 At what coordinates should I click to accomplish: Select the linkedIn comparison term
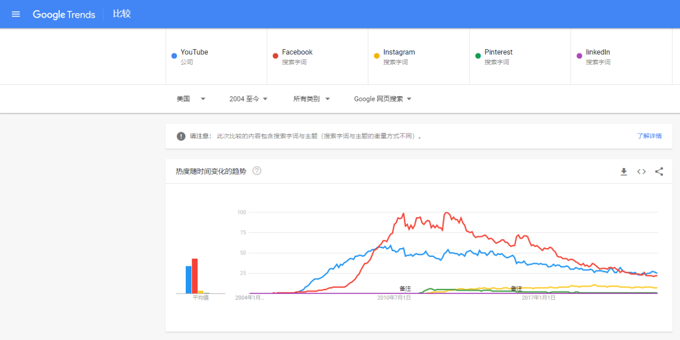[x=621, y=57]
